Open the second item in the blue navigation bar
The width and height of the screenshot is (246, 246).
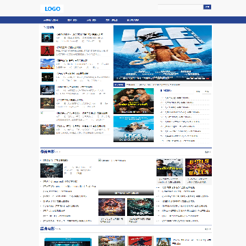[72, 20]
